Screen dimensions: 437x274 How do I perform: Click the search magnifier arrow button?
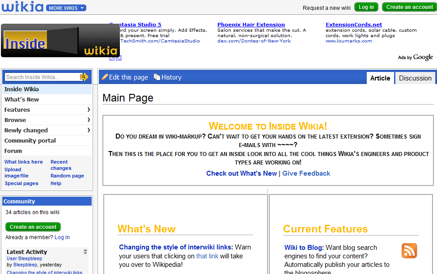[x=84, y=77]
